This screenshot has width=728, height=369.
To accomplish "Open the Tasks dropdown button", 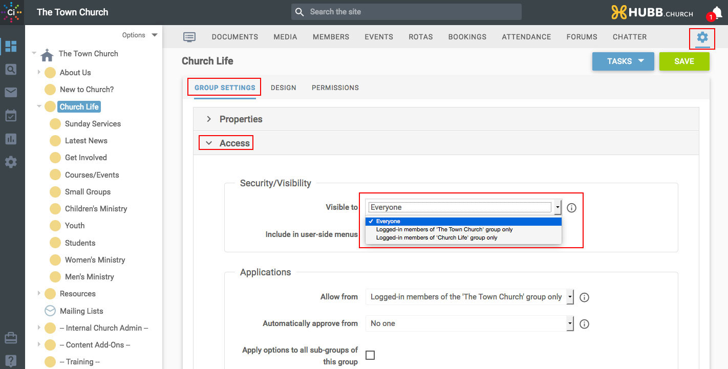I will pyautogui.click(x=623, y=61).
